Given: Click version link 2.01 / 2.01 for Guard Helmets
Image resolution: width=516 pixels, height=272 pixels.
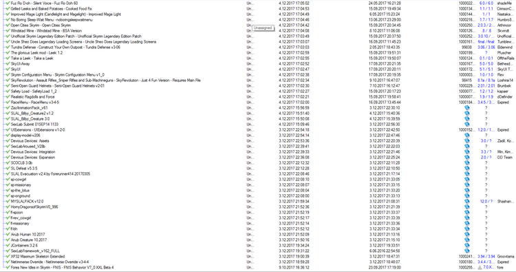Looking at the screenshot, I should (486, 86).
